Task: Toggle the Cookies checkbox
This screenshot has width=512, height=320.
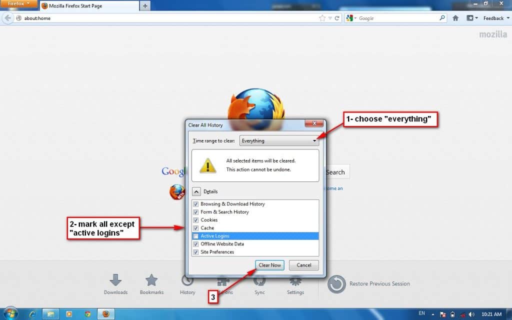Action: point(196,220)
